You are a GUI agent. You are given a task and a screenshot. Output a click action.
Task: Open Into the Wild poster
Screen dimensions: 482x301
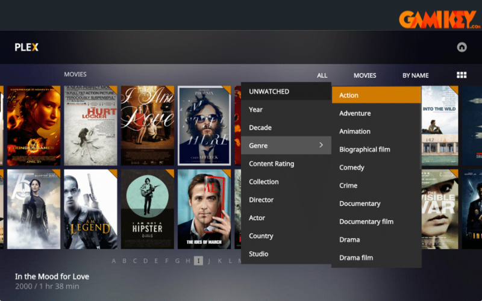pos(440,126)
